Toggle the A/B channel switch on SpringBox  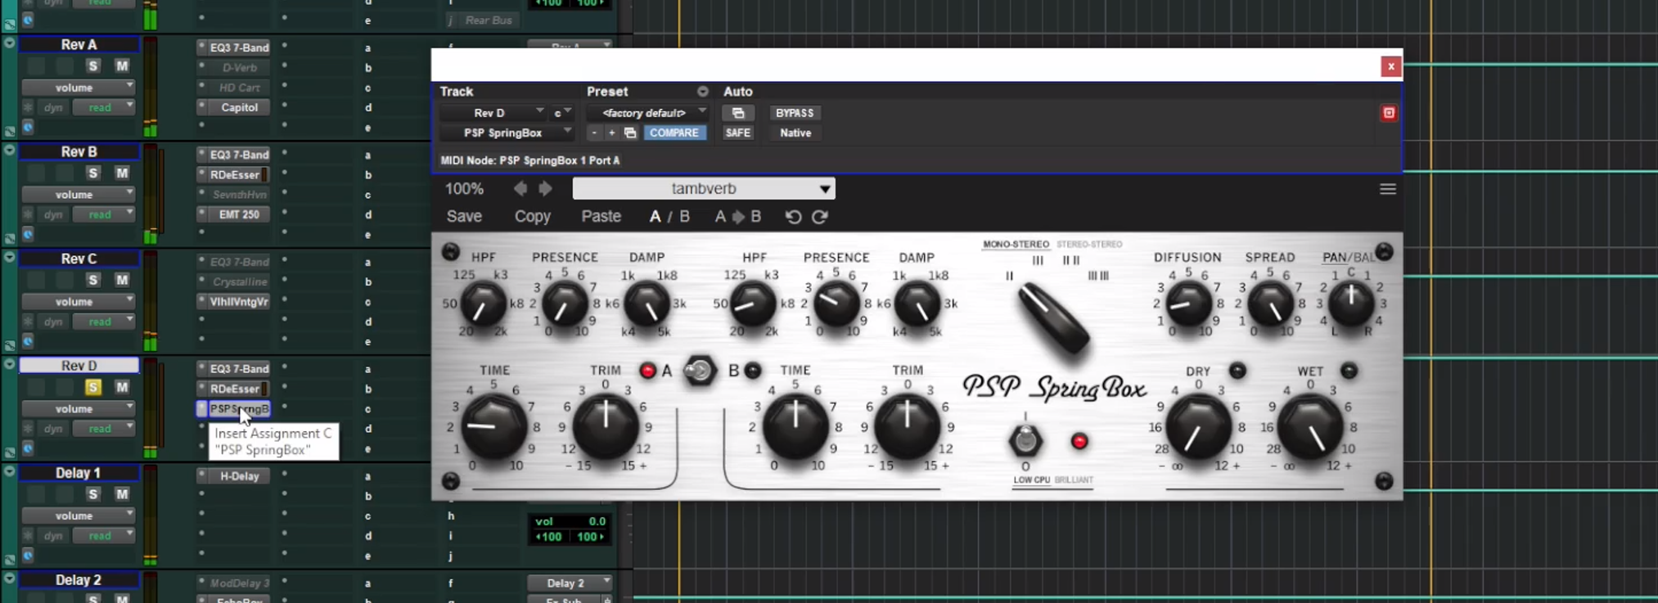tap(699, 371)
